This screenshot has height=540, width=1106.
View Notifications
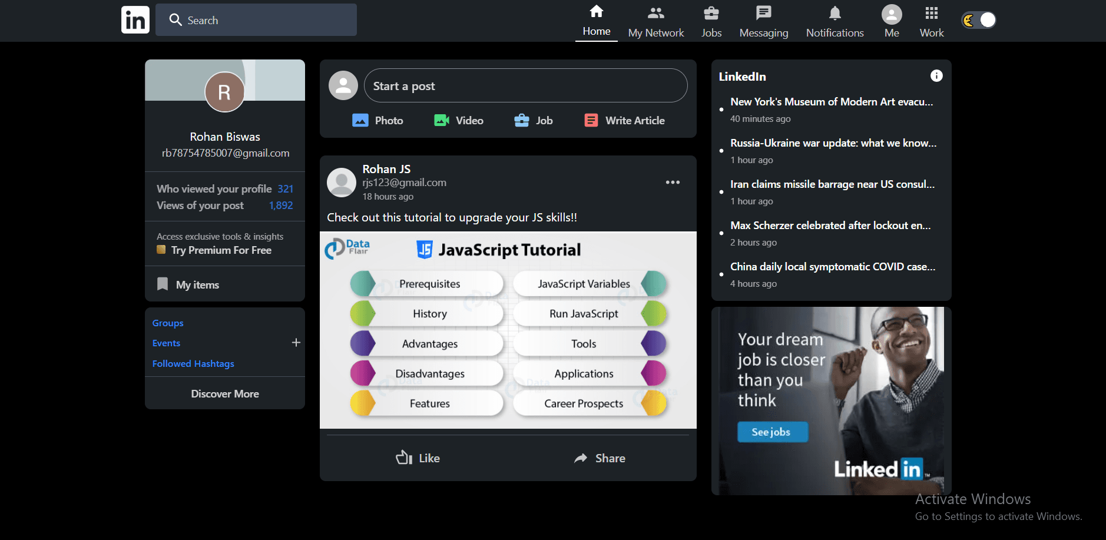[835, 22]
